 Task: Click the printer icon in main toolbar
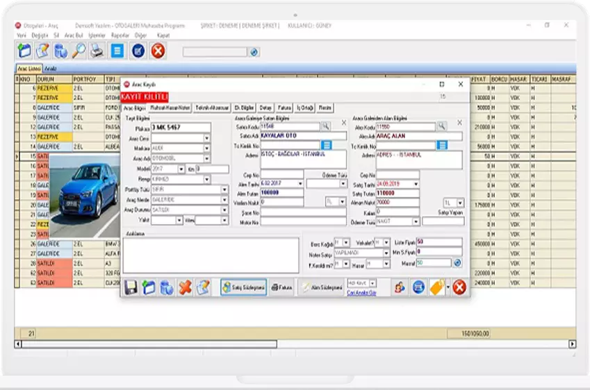[97, 51]
